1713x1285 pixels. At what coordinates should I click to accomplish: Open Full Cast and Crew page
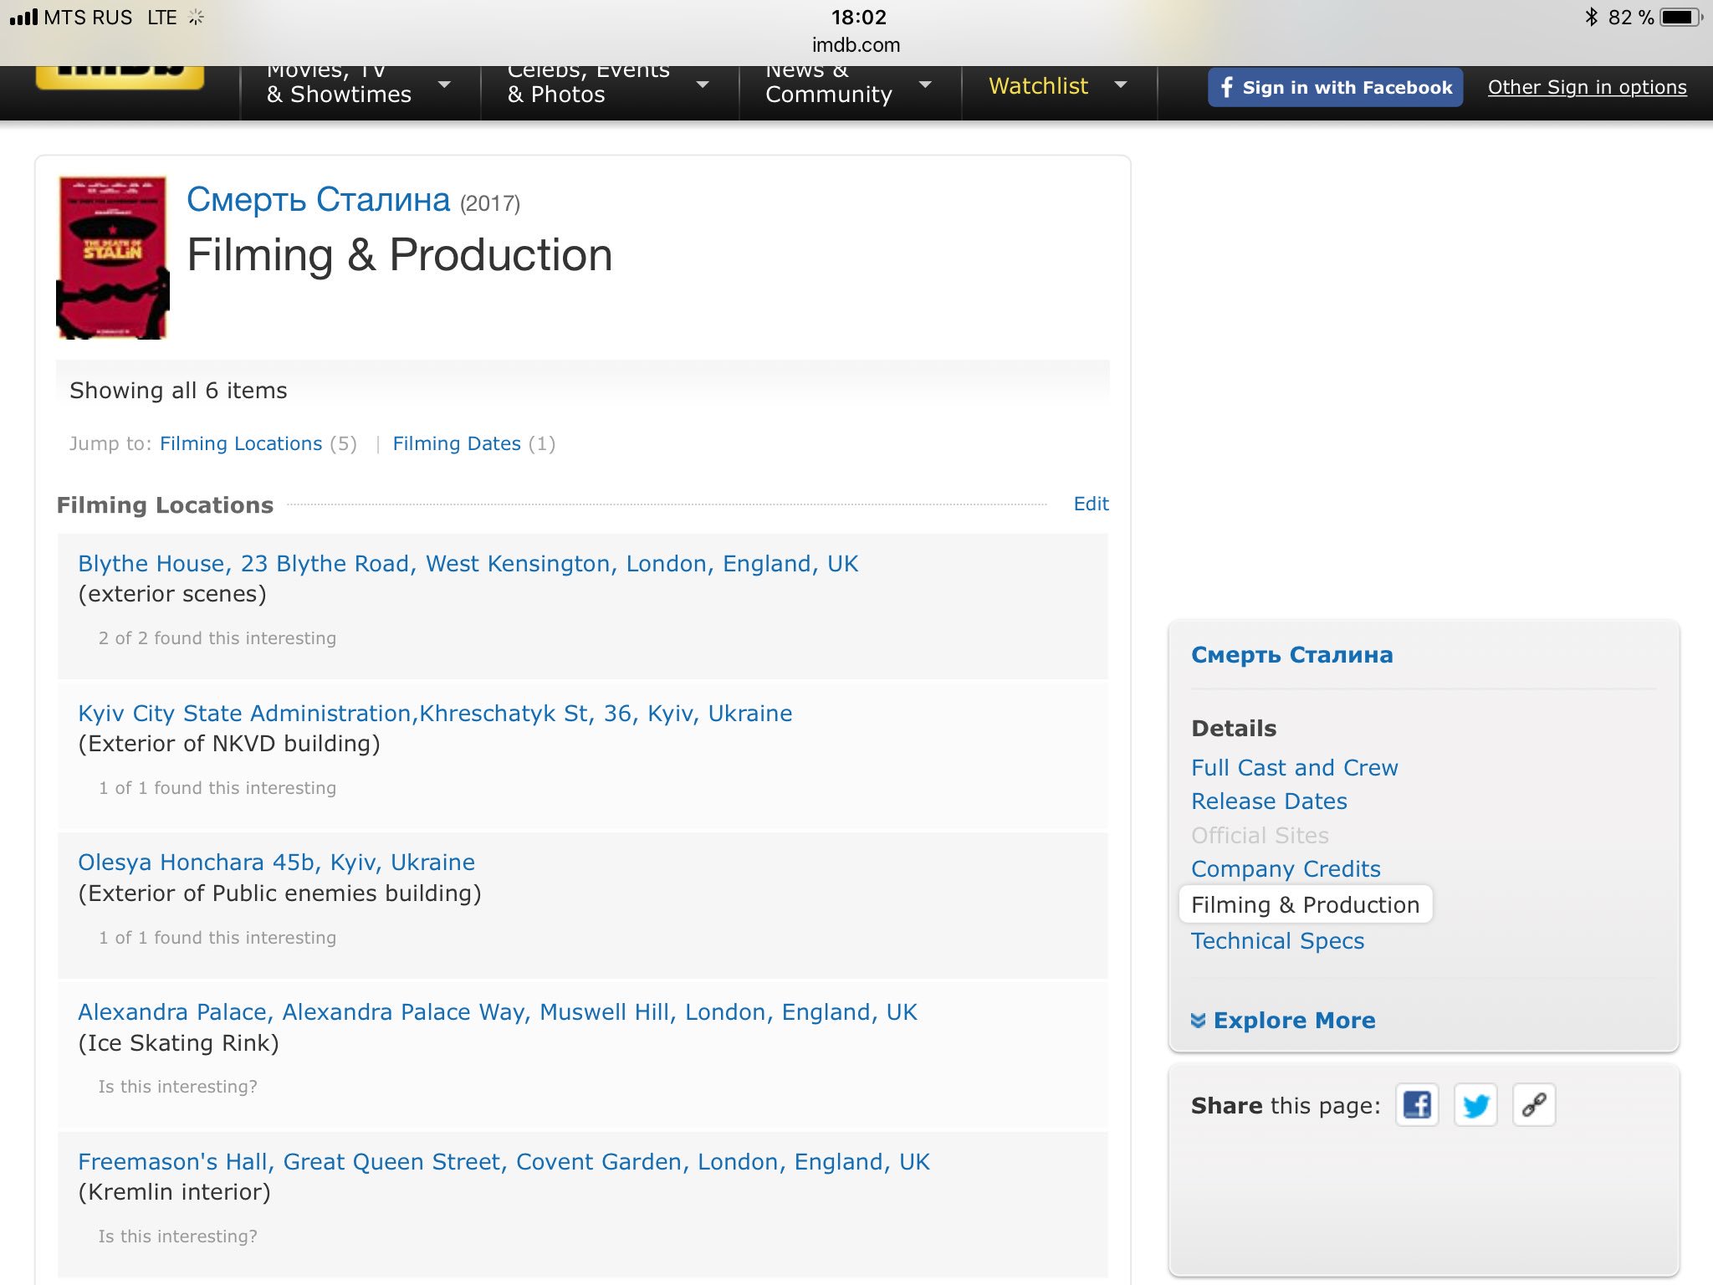1294,768
